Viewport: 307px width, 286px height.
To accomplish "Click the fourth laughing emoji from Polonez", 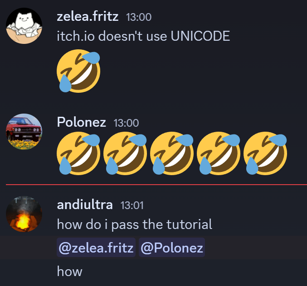I will tap(219, 153).
